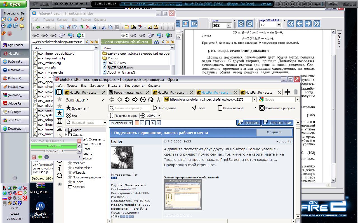Open the Каталог menu in FreeCommander
The height and width of the screenshot is (223, 358).
pyautogui.click(x=63, y=20)
